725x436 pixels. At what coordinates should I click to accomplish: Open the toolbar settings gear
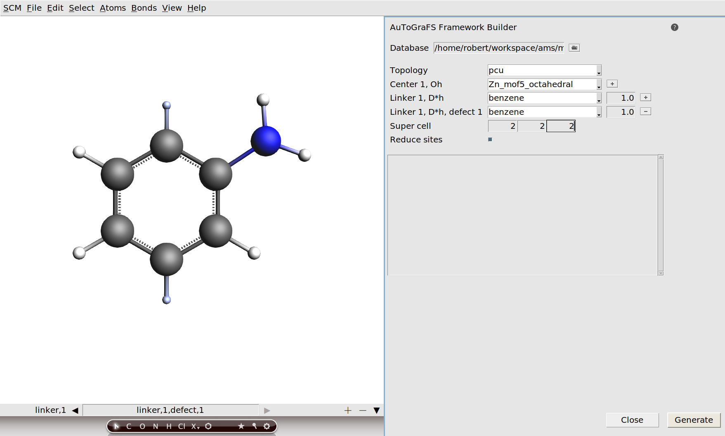click(x=267, y=426)
